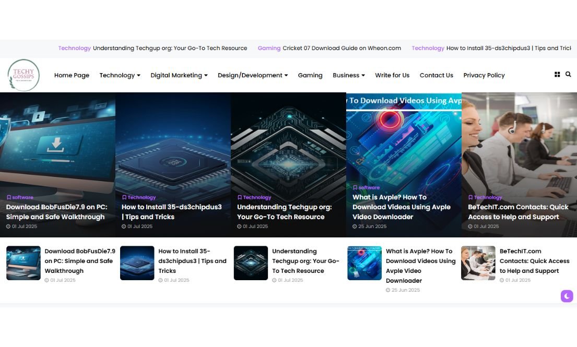
Task: Click the Techgup org small thumbnail in list
Action: pos(251,263)
